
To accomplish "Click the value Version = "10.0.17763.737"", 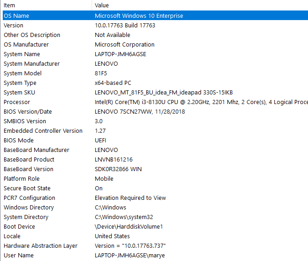I will (130, 246).
